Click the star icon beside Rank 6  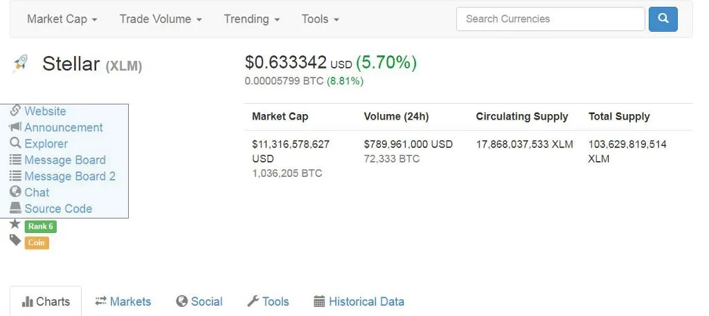click(x=15, y=224)
